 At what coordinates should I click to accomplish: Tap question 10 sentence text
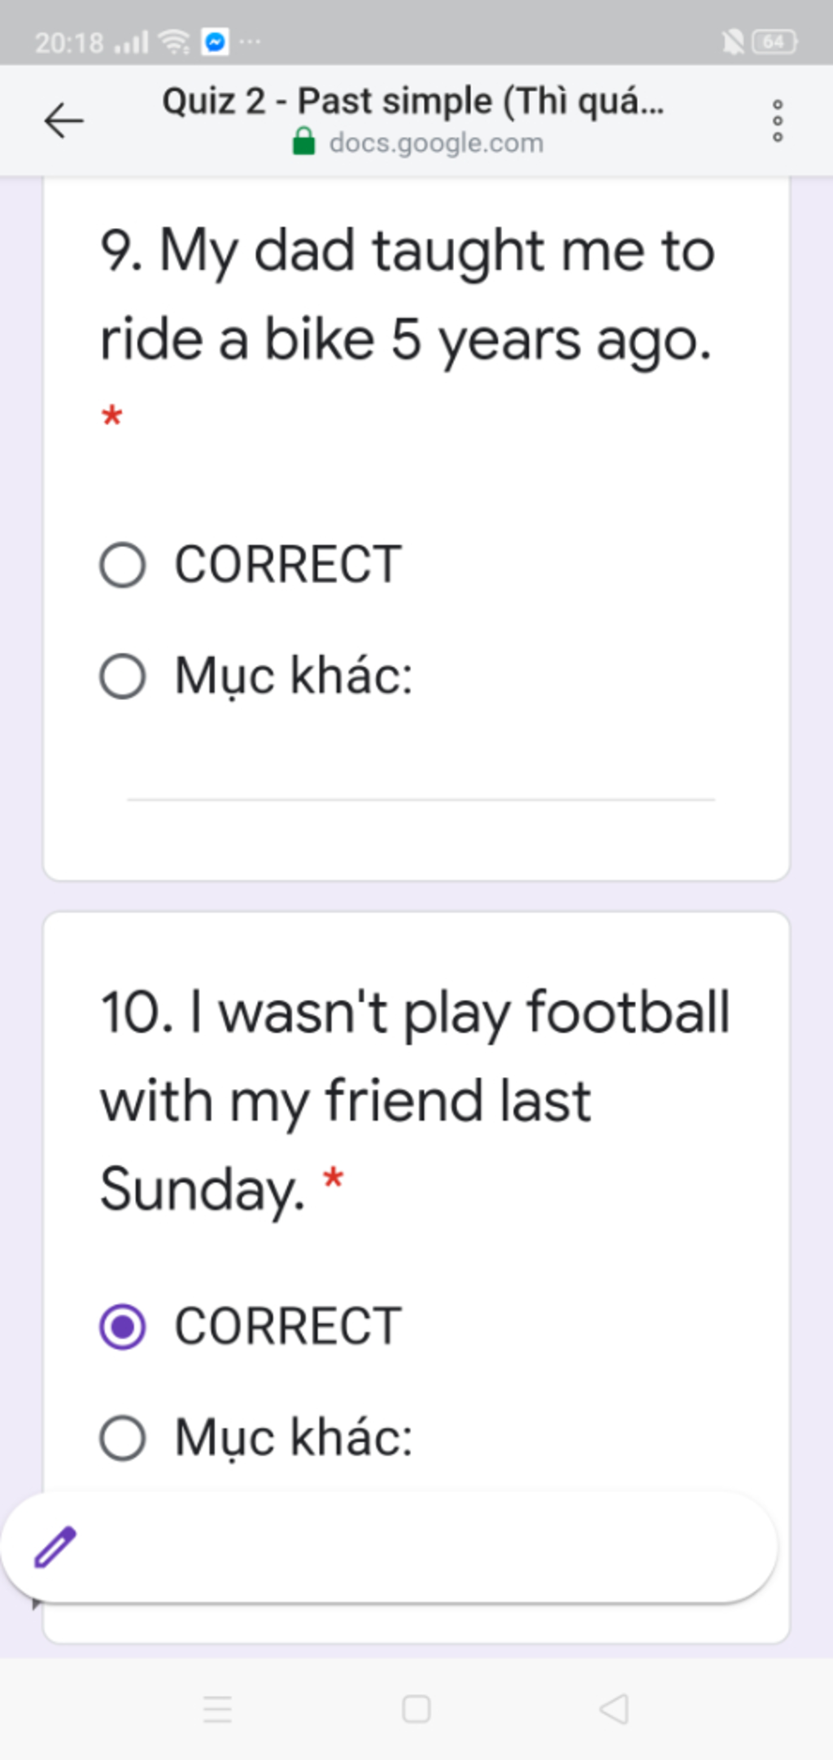[415, 1099]
